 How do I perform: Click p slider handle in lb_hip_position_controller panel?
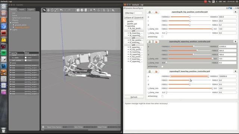190,17
